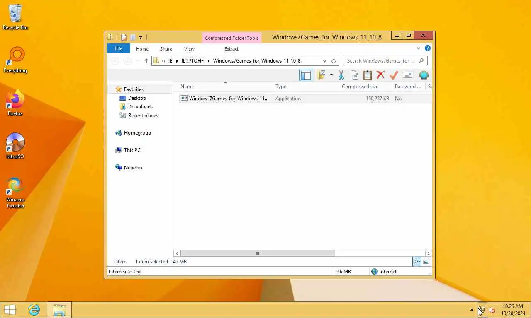The height and width of the screenshot is (318, 531).
Task: Open the Extract ribbon tab
Action: [x=231, y=49]
